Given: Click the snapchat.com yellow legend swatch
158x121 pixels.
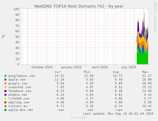Looking at the screenshot, I should [x=5, y=87].
